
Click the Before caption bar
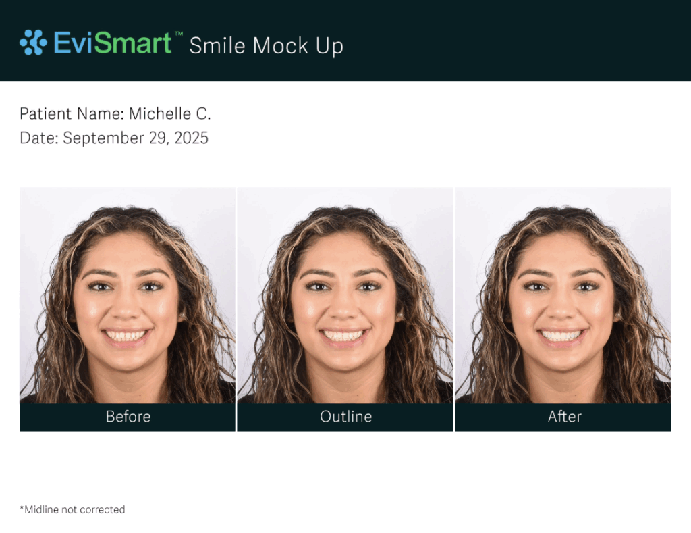click(x=128, y=417)
